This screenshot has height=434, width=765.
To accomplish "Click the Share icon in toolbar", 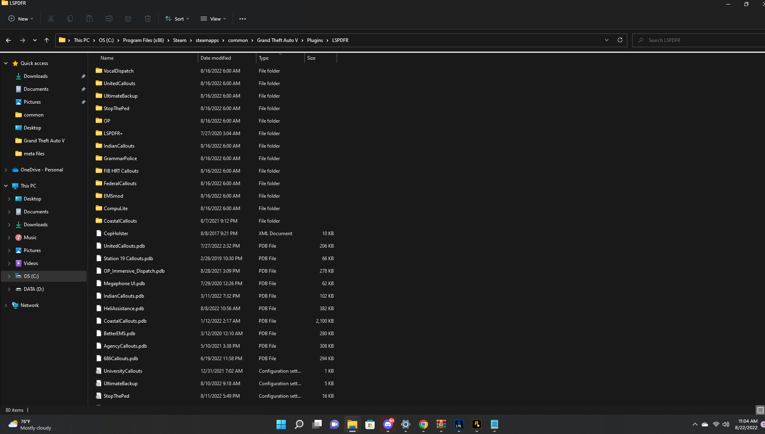I will click(128, 19).
